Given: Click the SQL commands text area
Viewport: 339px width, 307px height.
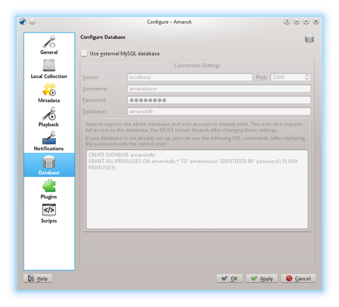Looking at the screenshot, I should click(197, 188).
